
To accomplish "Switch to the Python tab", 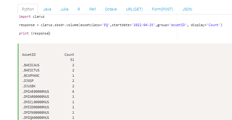I will pos(28,9).
